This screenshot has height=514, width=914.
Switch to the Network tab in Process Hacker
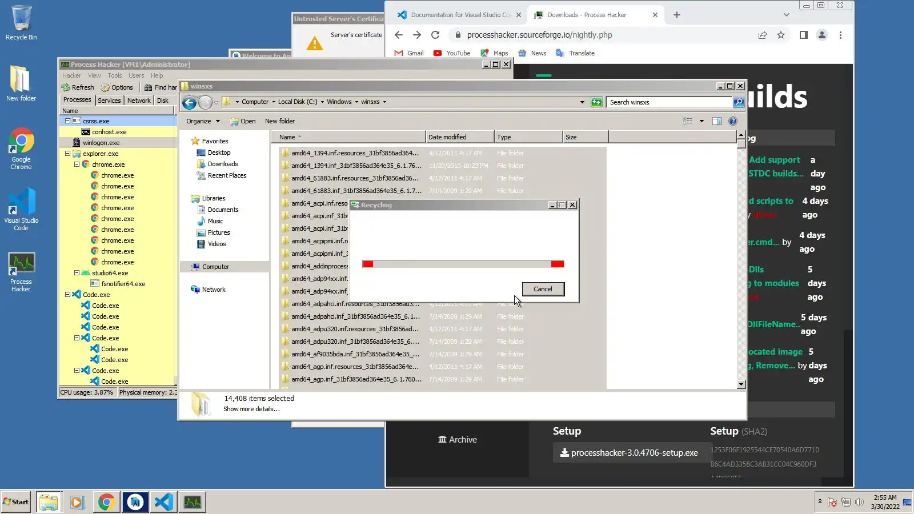pos(139,101)
